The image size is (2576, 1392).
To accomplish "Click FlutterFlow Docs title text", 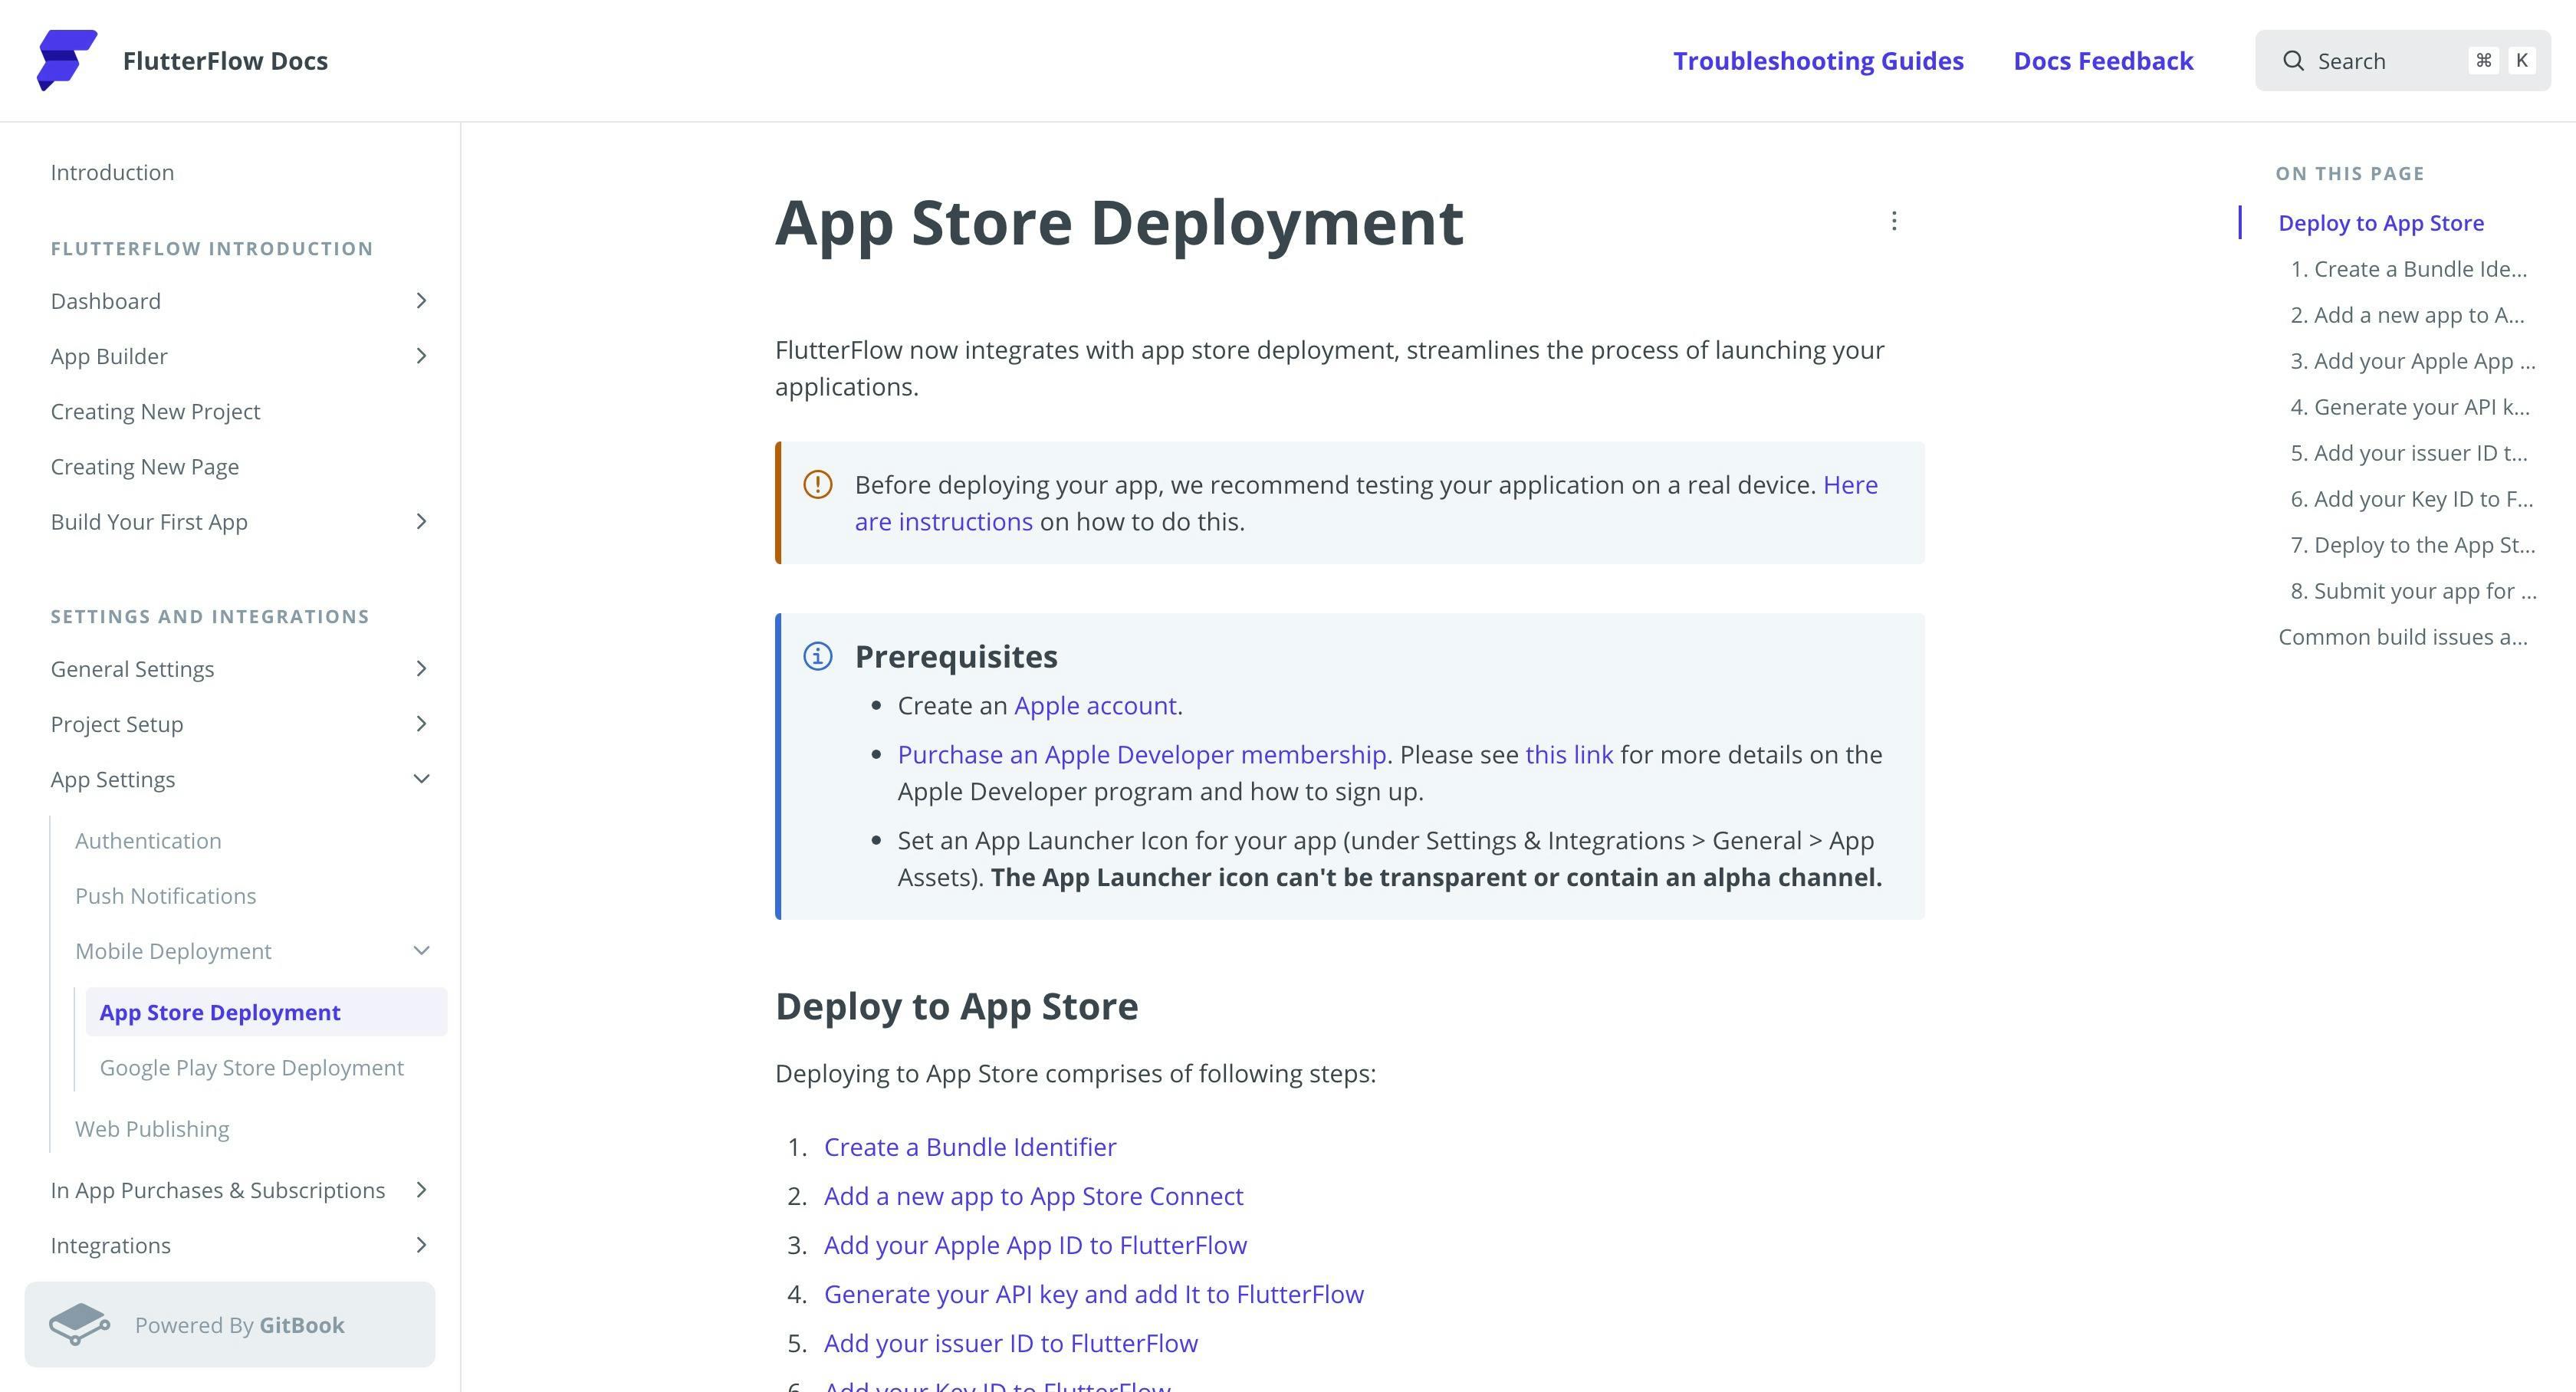I will [x=225, y=61].
